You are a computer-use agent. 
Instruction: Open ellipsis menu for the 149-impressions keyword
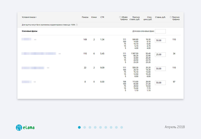(35, 40)
